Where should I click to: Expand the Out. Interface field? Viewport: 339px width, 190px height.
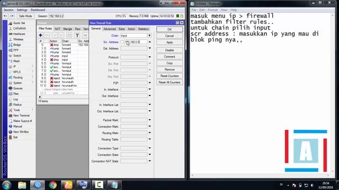pyautogui.click(x=149, y=96)
